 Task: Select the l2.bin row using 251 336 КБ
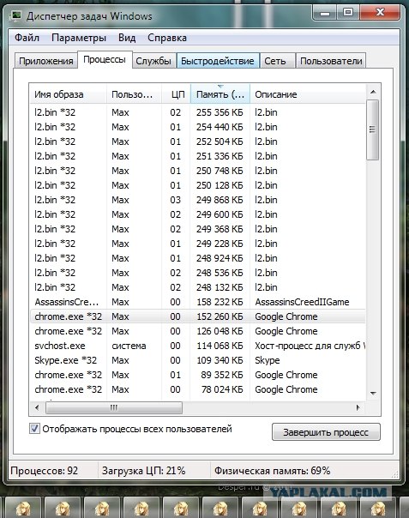(x=197, y=156)
